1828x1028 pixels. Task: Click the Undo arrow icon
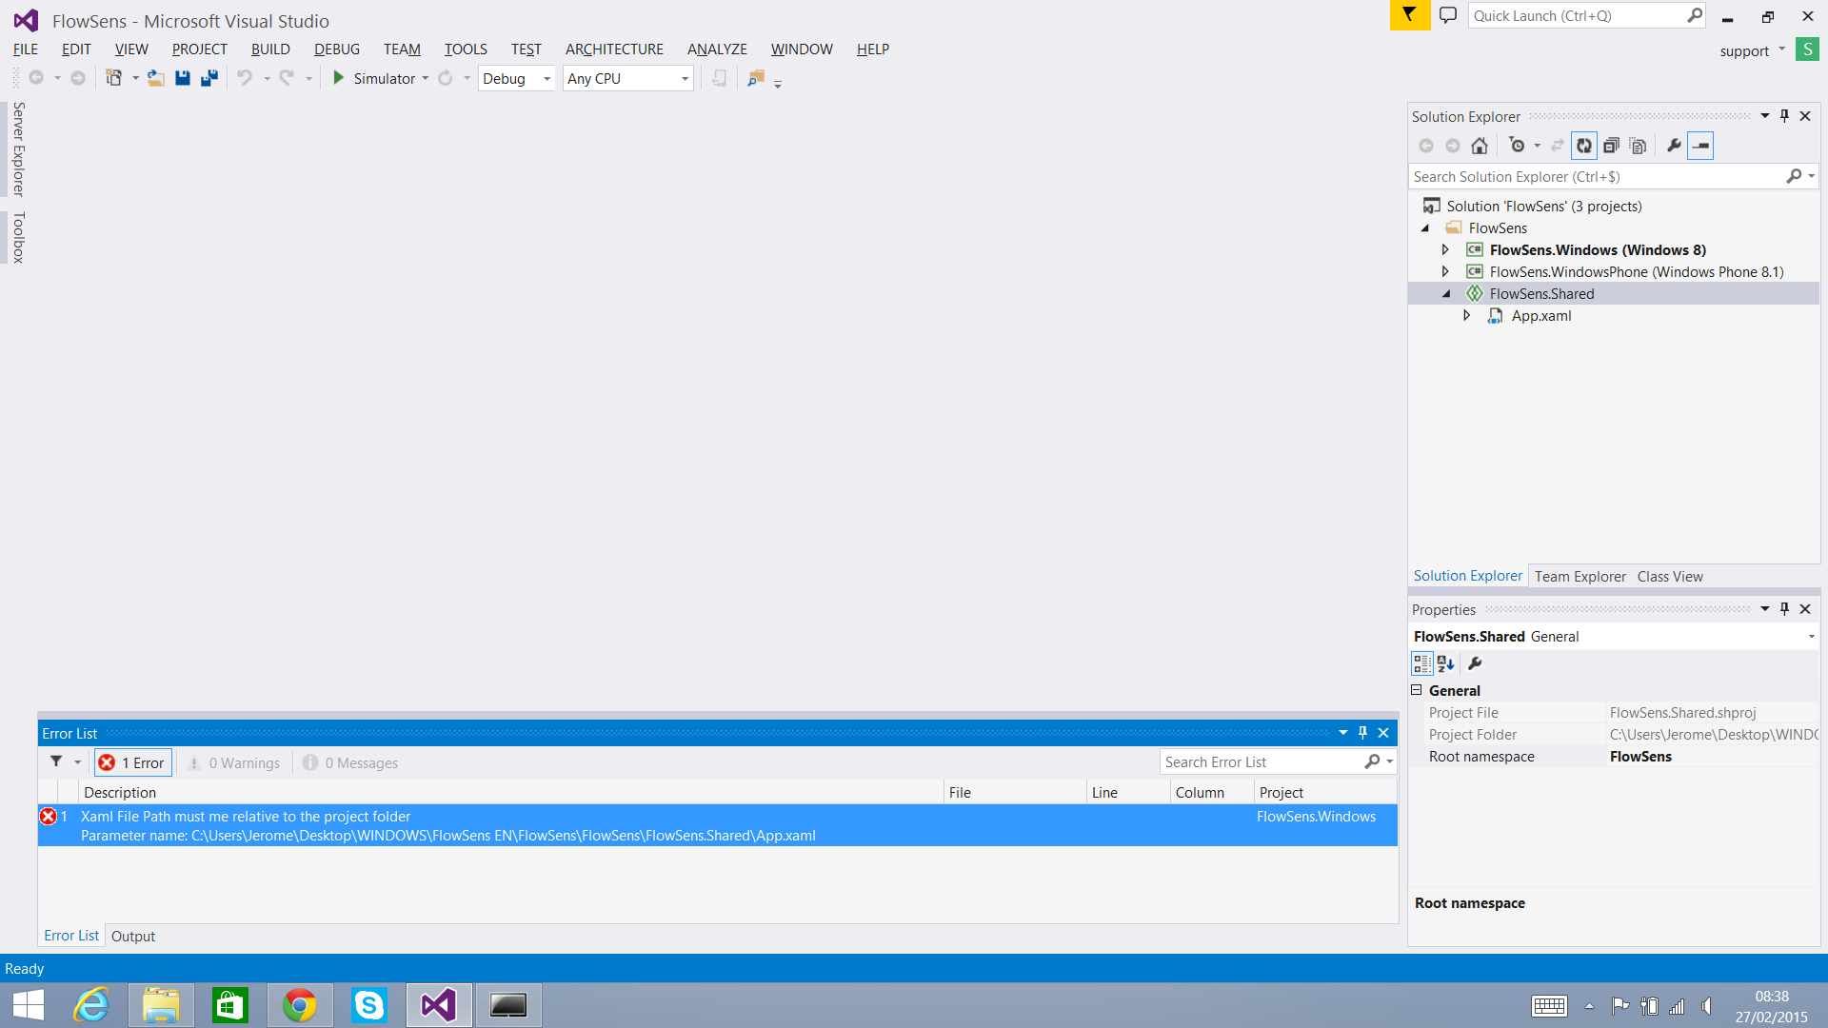[245, 78]
